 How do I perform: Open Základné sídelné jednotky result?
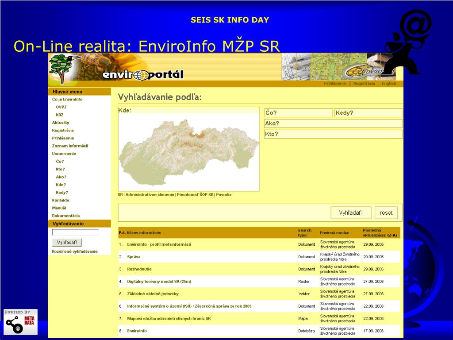click(x=153, y=294)
